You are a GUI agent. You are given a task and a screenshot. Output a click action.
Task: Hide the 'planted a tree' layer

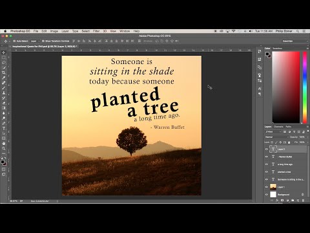267,172
